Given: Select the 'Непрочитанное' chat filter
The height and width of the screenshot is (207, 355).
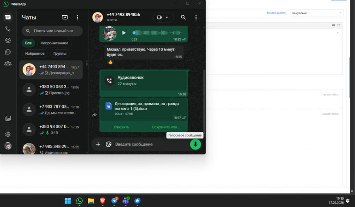Looking at the screenshot, I should pos(55,43).
